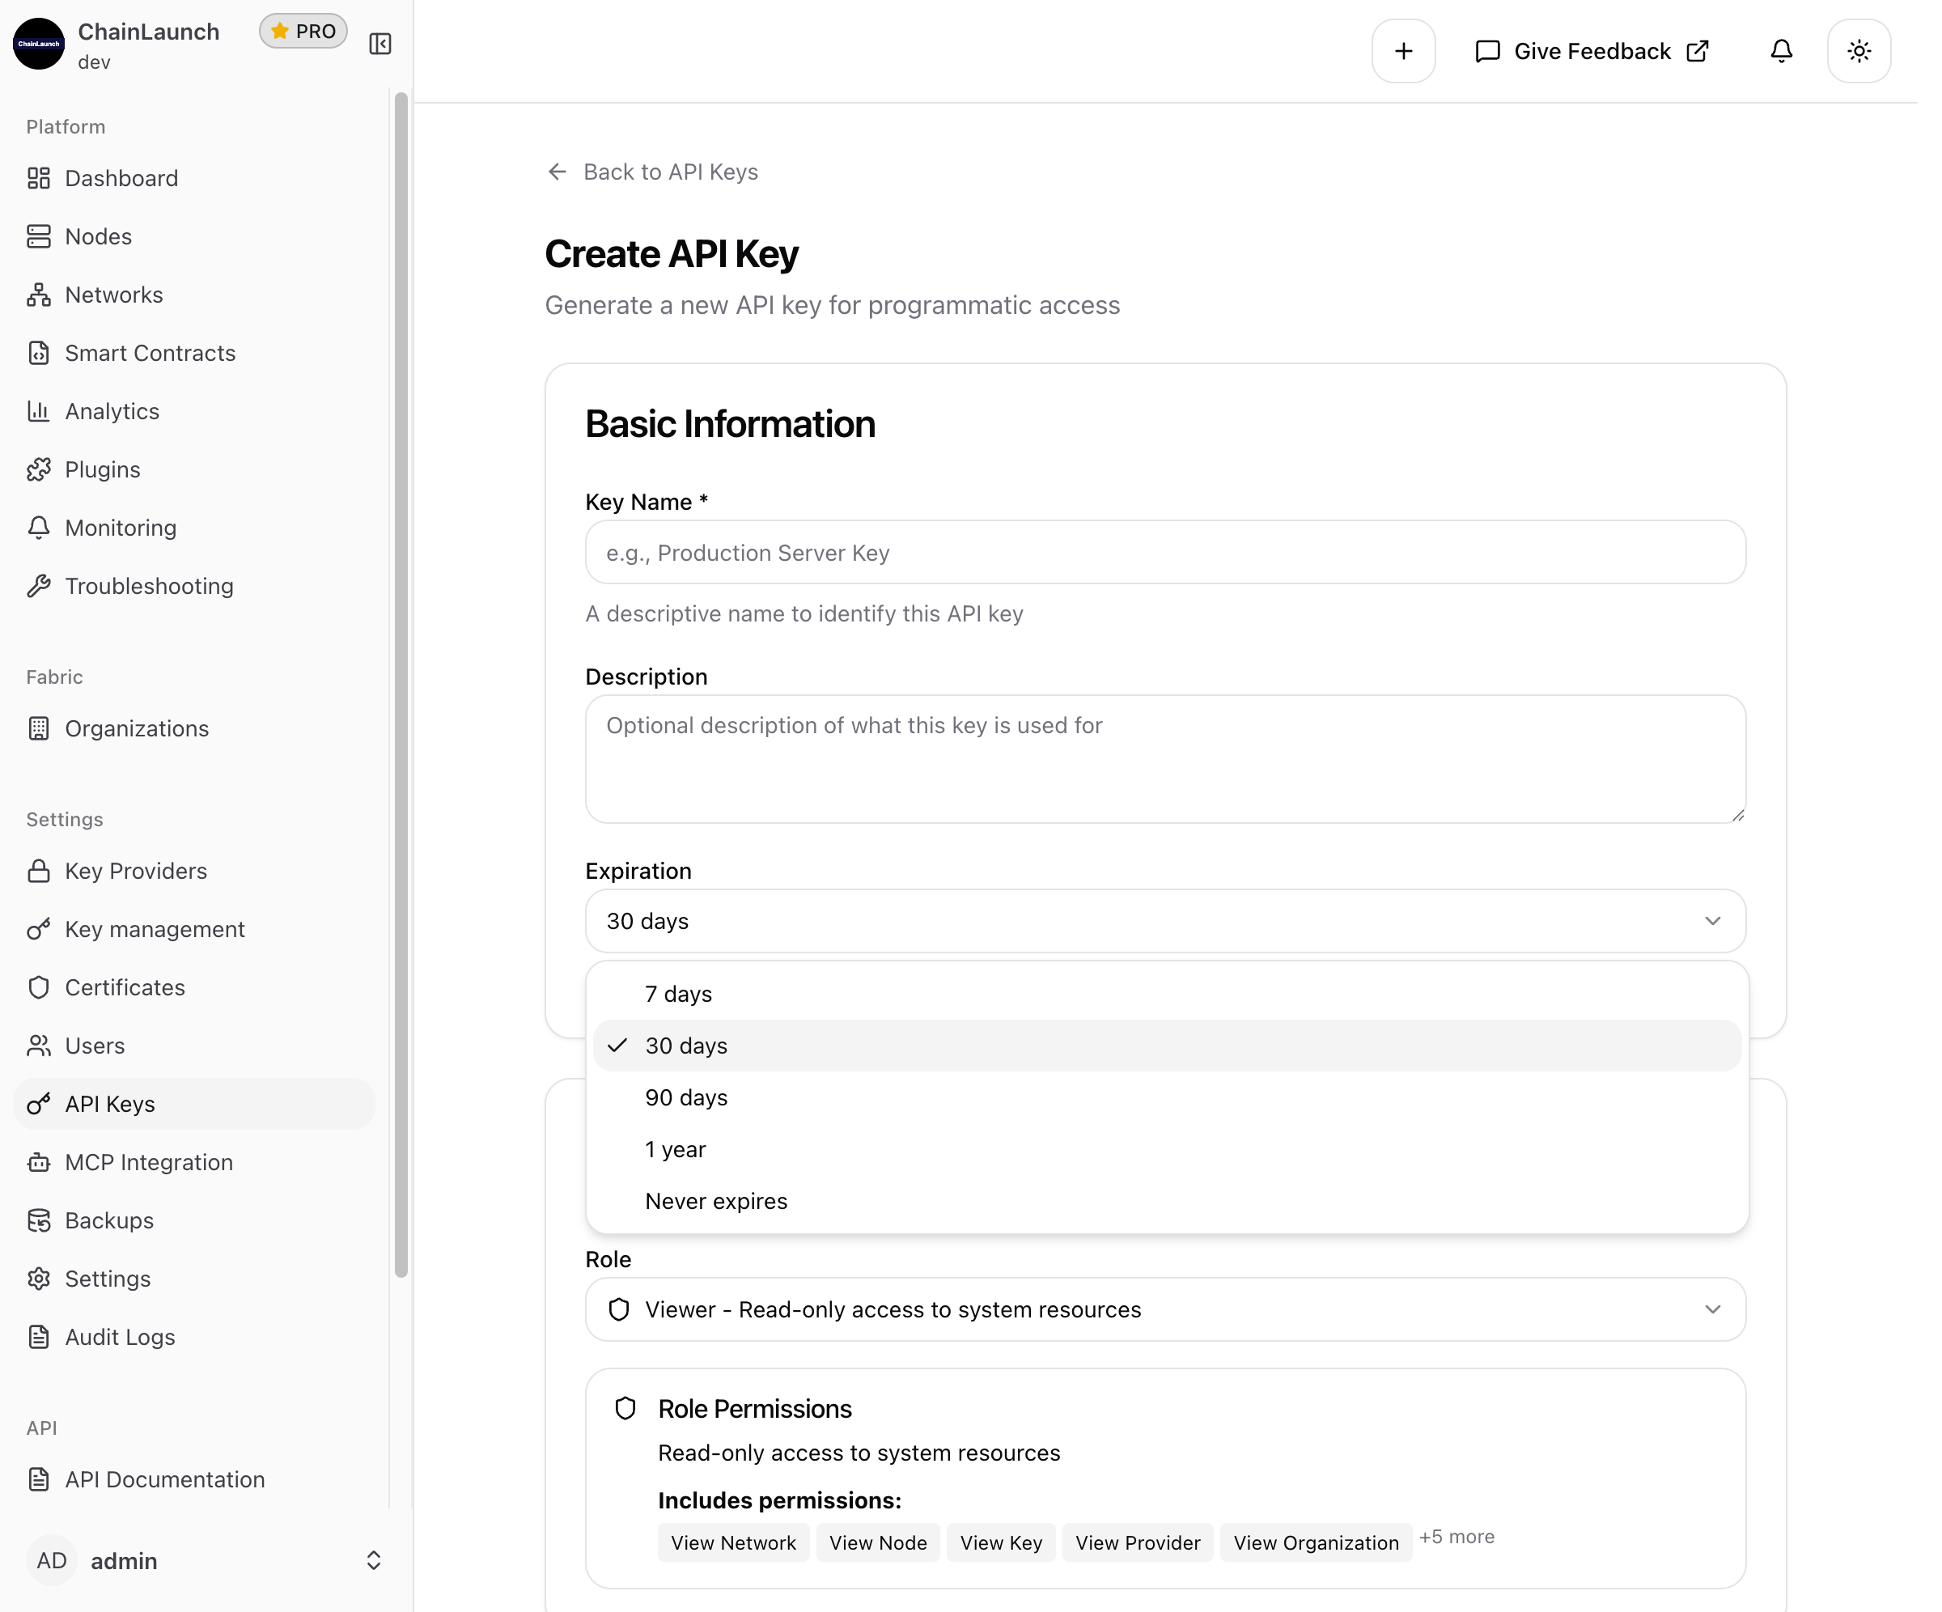
Task: Open Smart Contracts sidebar icon
Action: click(x=39, y=354)
